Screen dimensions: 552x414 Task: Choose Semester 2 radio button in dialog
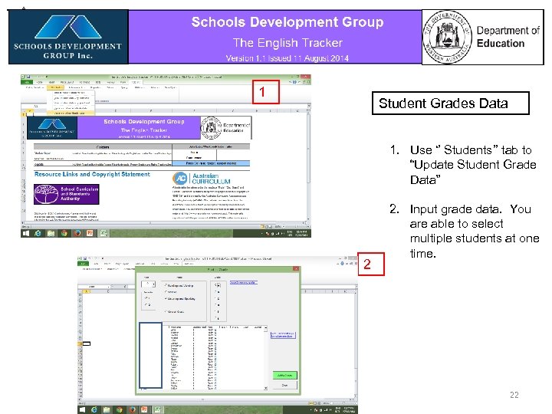click(x=146, y=304)
